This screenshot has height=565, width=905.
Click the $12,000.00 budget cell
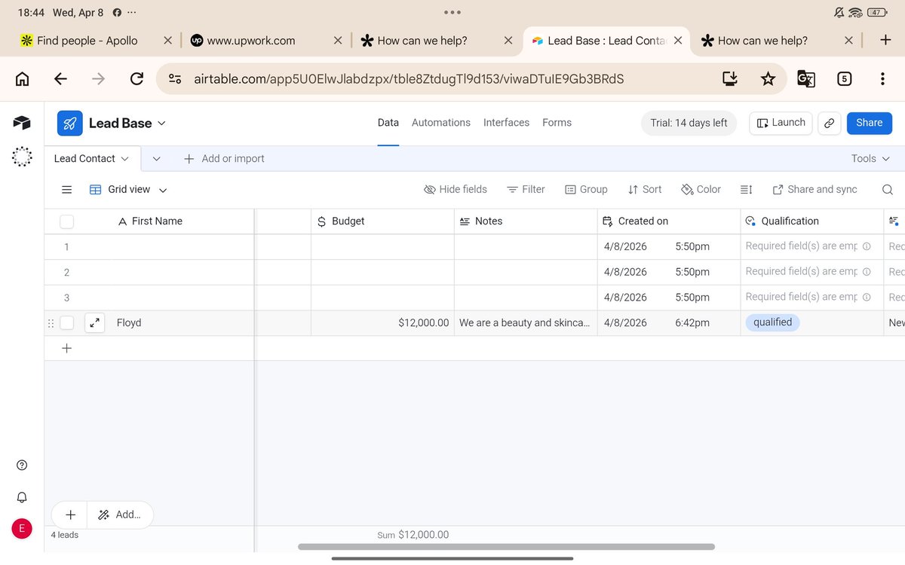(x=382, y=322)
